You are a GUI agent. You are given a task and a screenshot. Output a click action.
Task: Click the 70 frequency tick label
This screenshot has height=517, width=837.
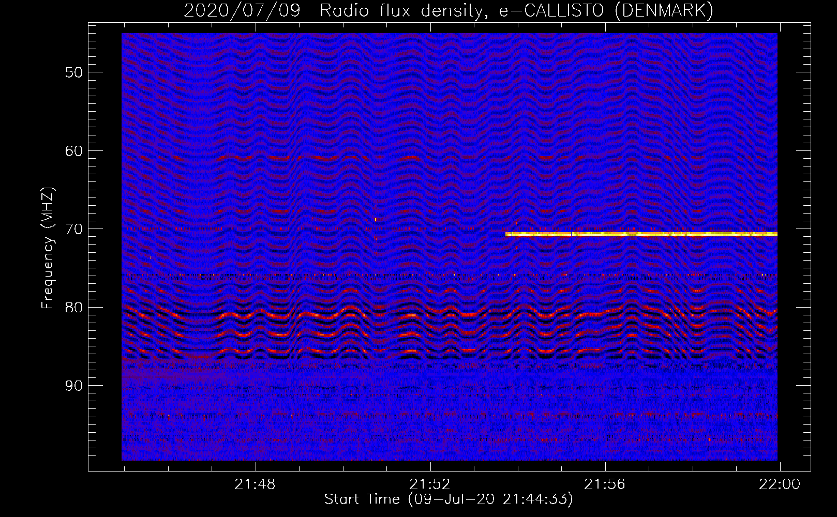click(74, 229)
